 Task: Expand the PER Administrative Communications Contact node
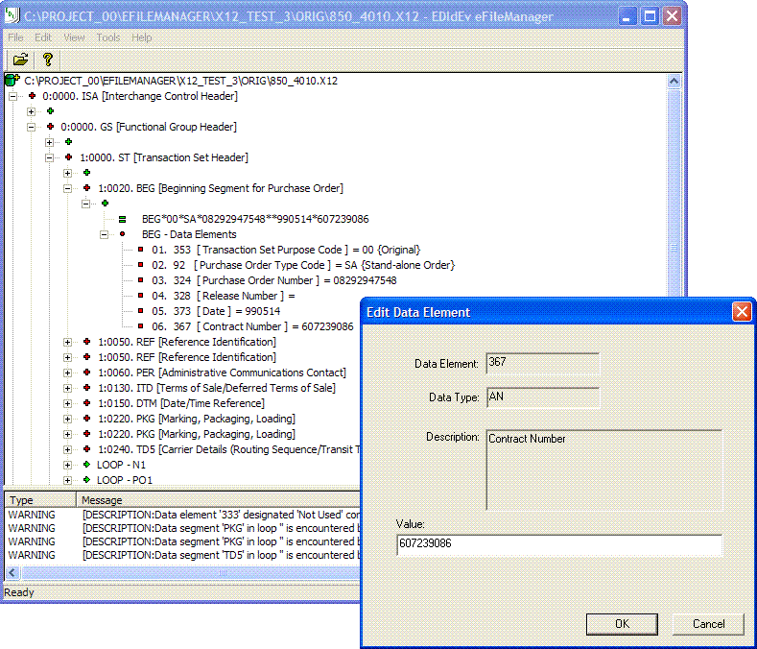pos(68,373)
